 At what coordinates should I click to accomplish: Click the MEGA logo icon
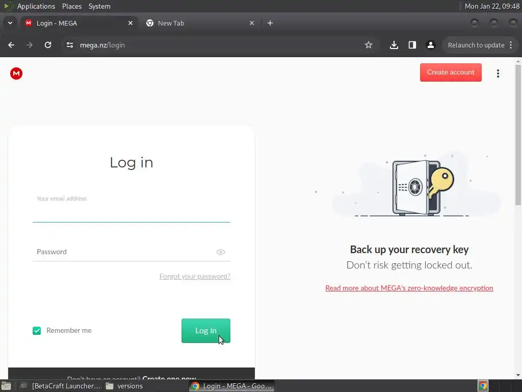[16, 73]
